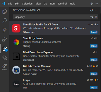The image size is (101, 92).
Task: Click the 3 star rating of Simplicity Studio
Action: coord(96,25)
